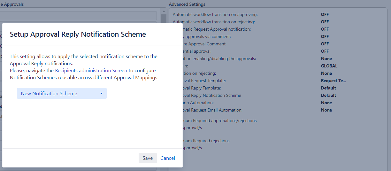
Task: Toggle OFF value beside Approval Comment setting
Action: coord(325,44)
